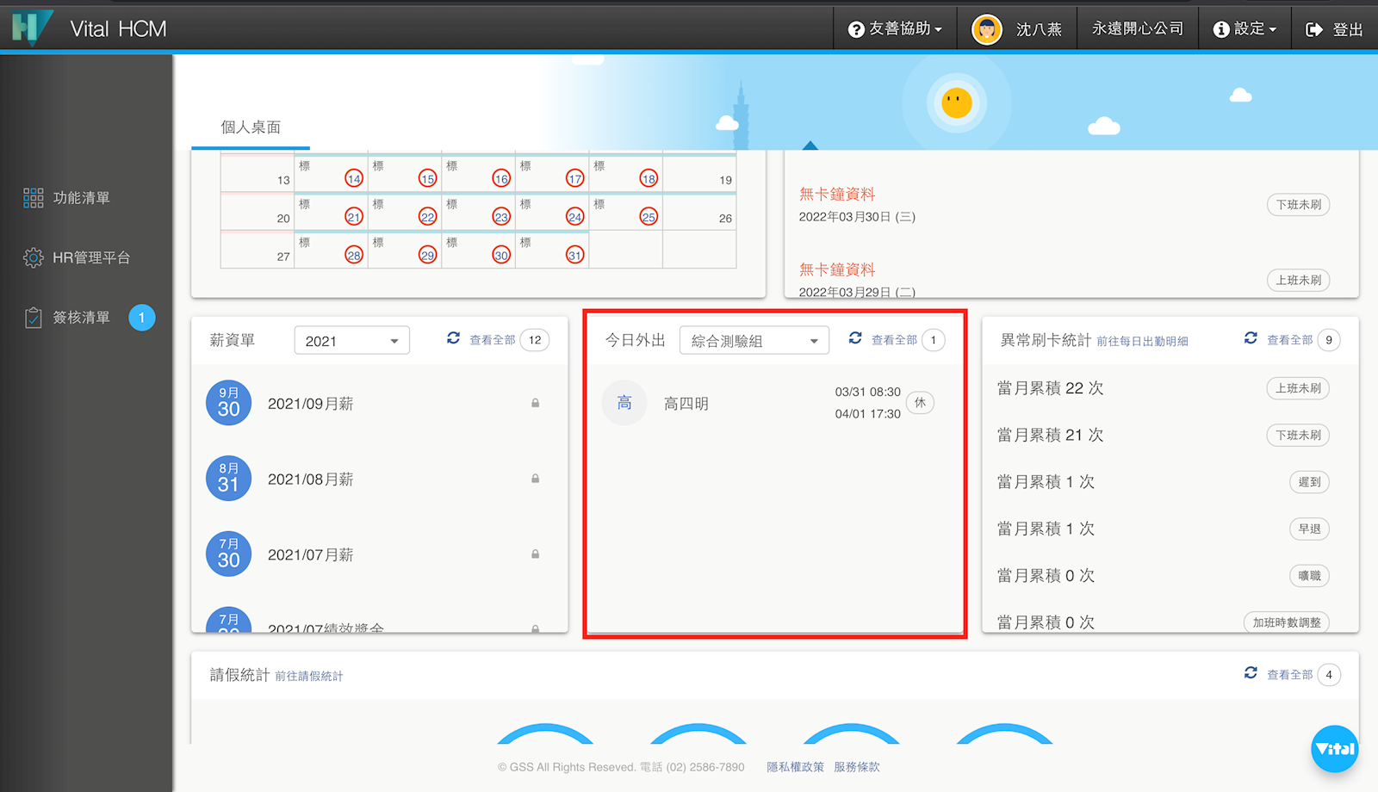Image resolution: width=1378 pixels, height=792 pixels.
Task: Expand the 設定 settings menu
Action: [1245, 29]
